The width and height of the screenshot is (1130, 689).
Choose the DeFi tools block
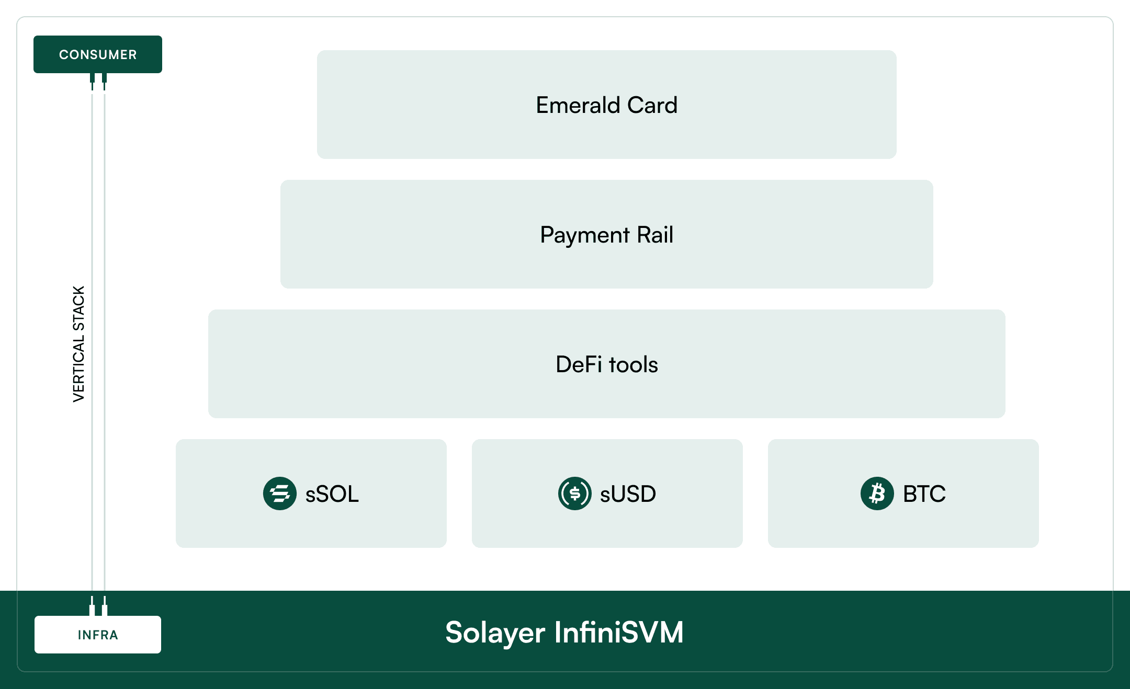(606, 364)
